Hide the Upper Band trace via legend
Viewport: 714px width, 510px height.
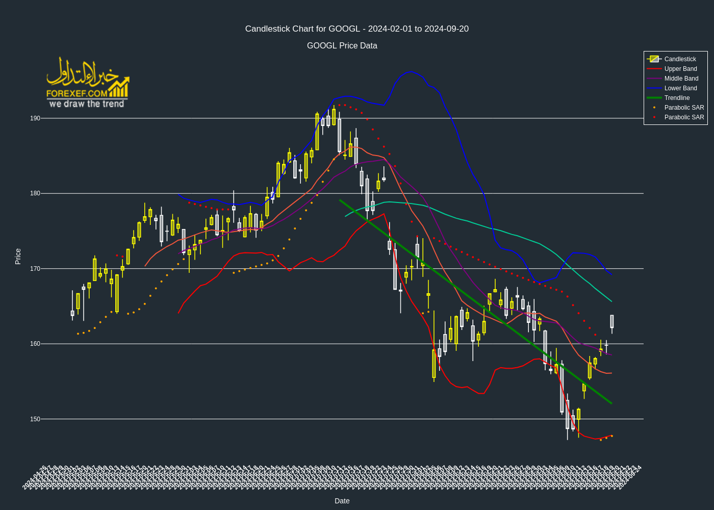[x=675, y=69]
